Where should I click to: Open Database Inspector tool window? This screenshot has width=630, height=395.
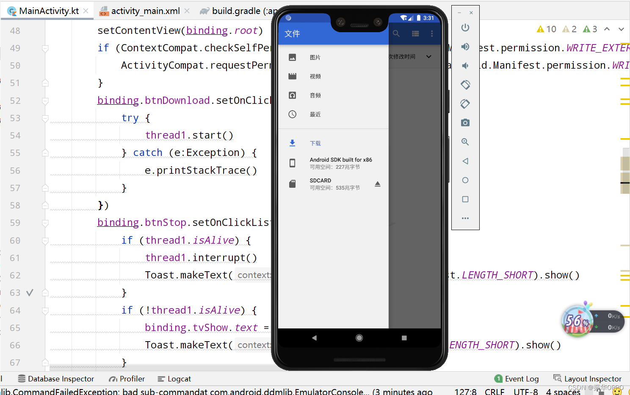click(56, 379)
